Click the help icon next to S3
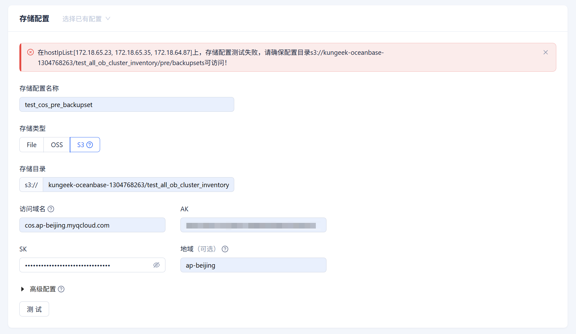 click(90, 145)
